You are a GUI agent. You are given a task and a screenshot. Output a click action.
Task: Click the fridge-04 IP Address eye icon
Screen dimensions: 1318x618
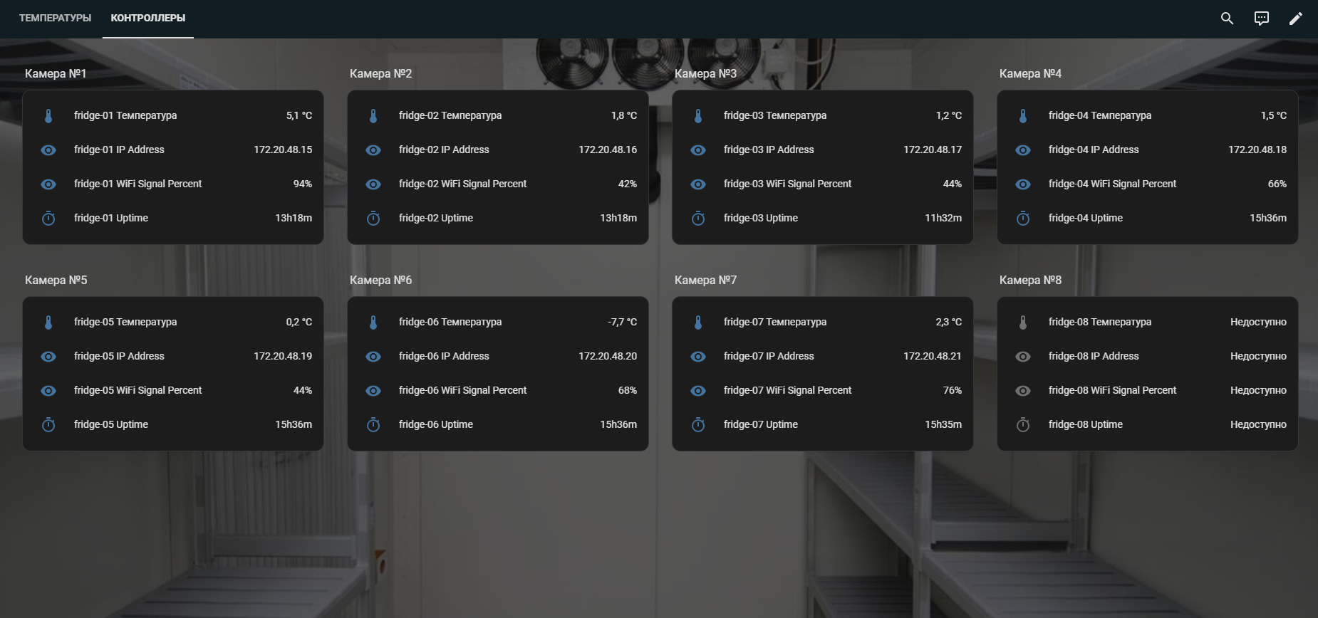[1023, 150]
